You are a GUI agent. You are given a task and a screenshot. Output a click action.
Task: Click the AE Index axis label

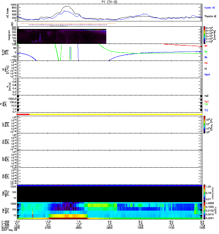8,13
